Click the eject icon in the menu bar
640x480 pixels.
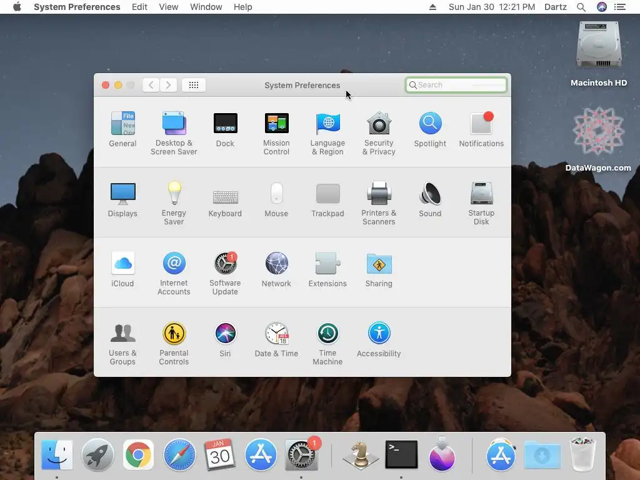pos(432,7)
